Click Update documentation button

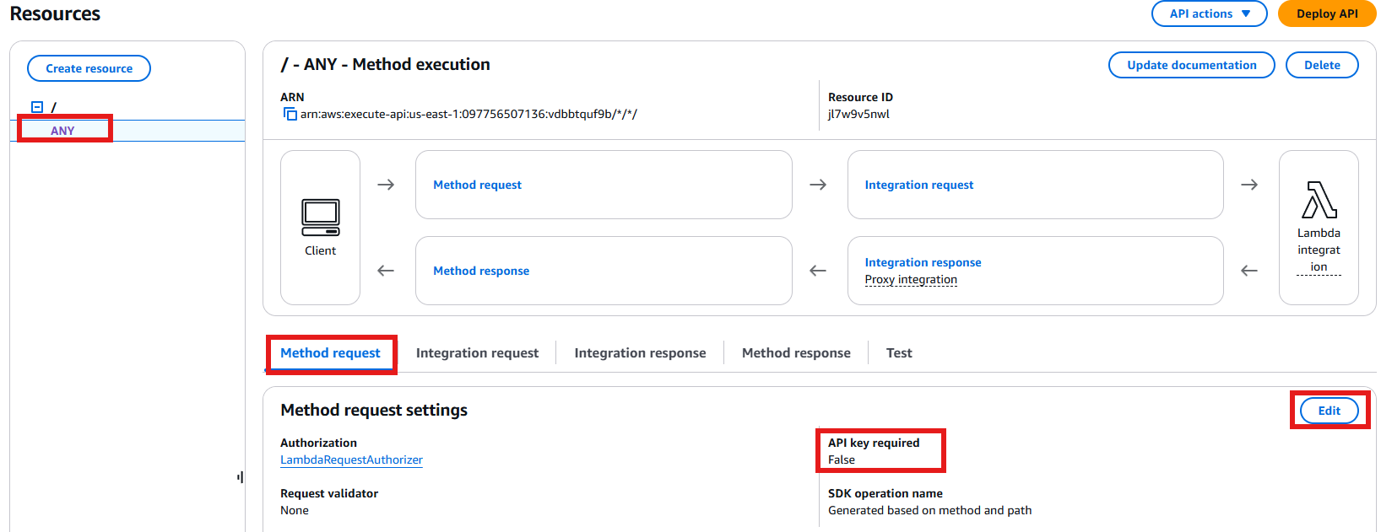1191,65
